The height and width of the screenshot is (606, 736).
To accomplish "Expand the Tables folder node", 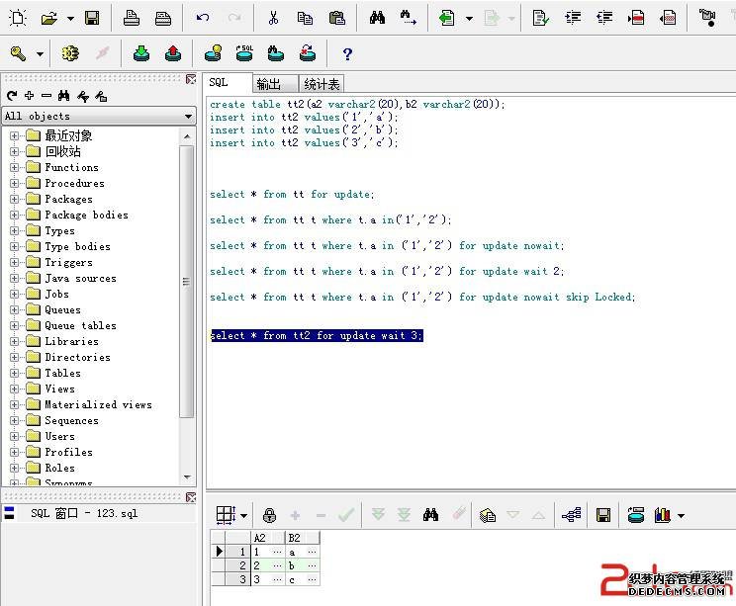I will [x=15, y=373].
